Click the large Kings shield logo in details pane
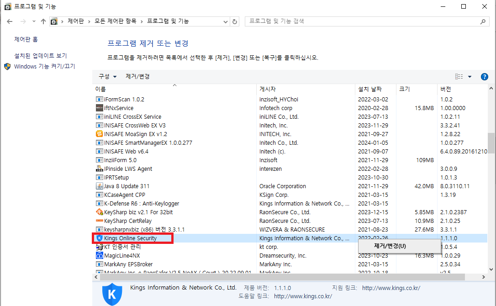 point(112,294)
